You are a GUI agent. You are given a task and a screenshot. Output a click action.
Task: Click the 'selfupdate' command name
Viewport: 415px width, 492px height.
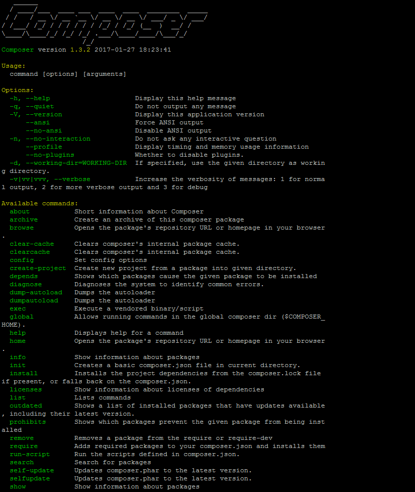(x=29, y=478)
